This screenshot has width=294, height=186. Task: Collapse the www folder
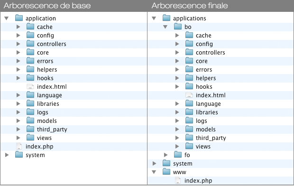click(154, 172)
